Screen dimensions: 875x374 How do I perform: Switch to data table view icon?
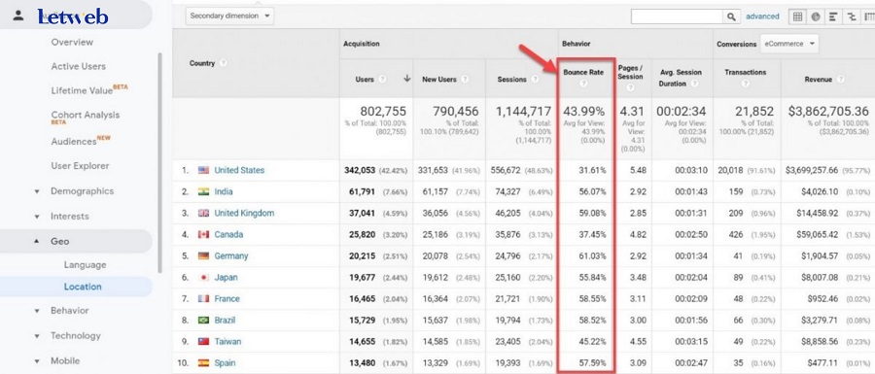pos(797,17)
